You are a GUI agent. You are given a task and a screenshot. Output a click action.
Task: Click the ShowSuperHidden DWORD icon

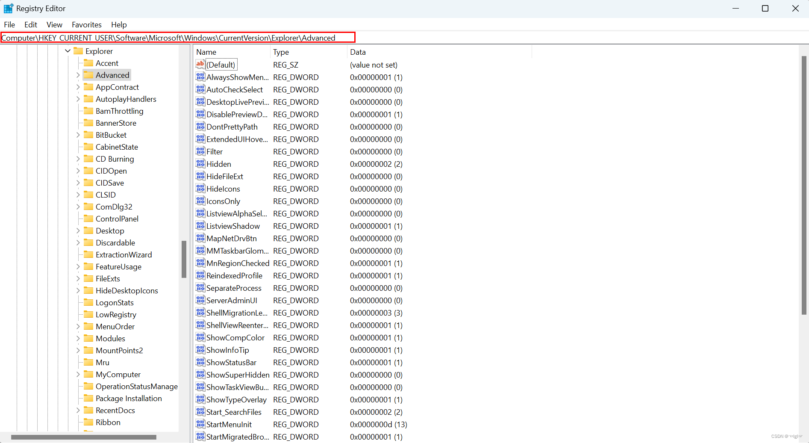[x=200, y=375]
